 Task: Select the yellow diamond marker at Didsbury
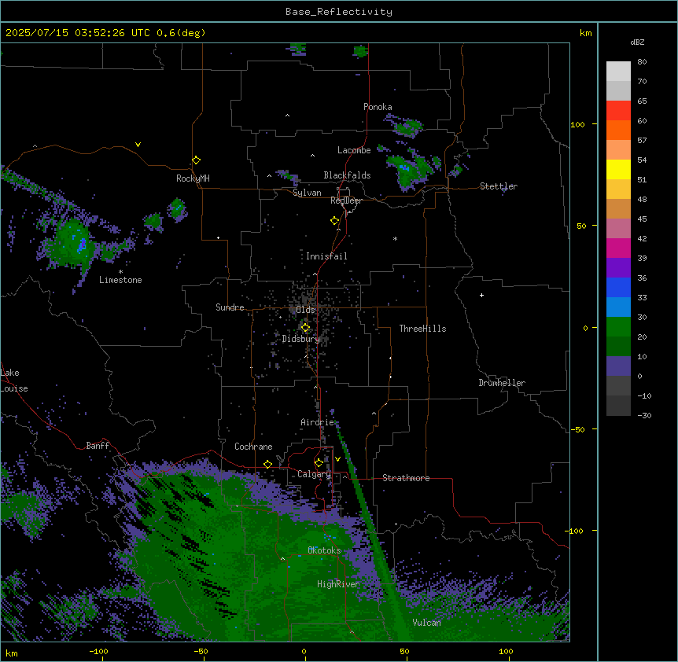click(x=305, y=327)
